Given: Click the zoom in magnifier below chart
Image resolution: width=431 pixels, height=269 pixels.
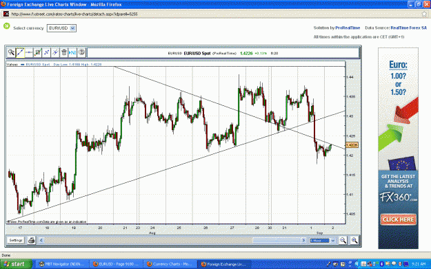Looking at the screenshot, I should coord(354,241).
